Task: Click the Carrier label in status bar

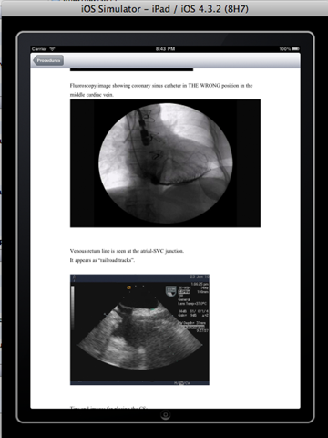Action: pos(39,48)
